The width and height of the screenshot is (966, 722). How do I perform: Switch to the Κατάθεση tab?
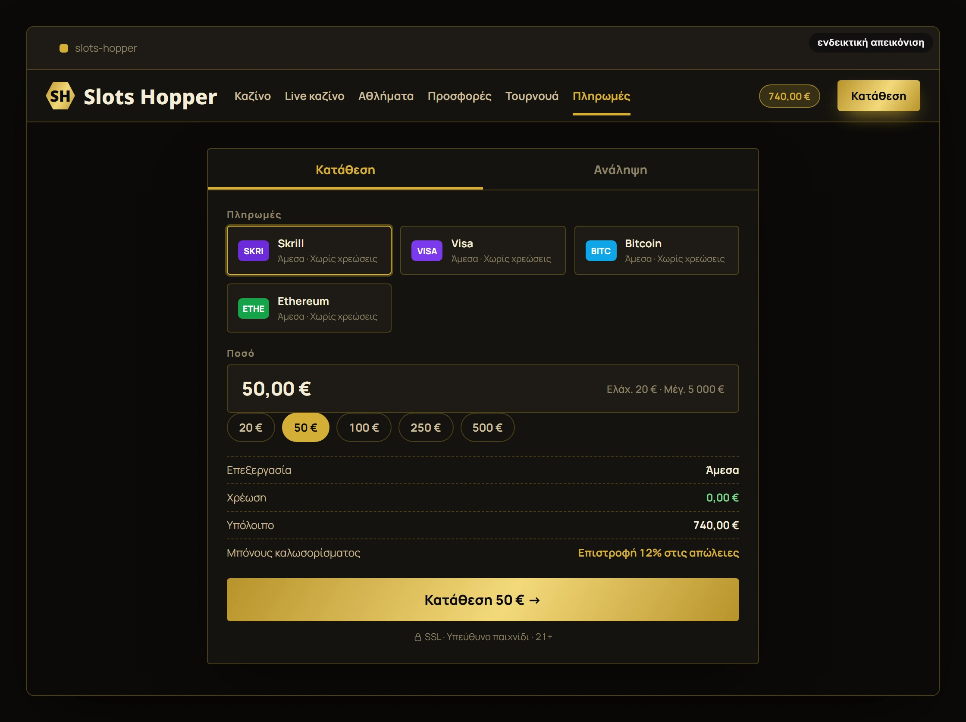coord(345,170)
